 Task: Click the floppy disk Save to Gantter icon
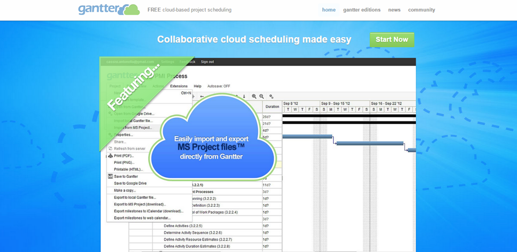click(x=111, y=176)
